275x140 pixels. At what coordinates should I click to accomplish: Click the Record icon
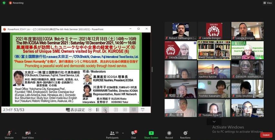[169, 134]
